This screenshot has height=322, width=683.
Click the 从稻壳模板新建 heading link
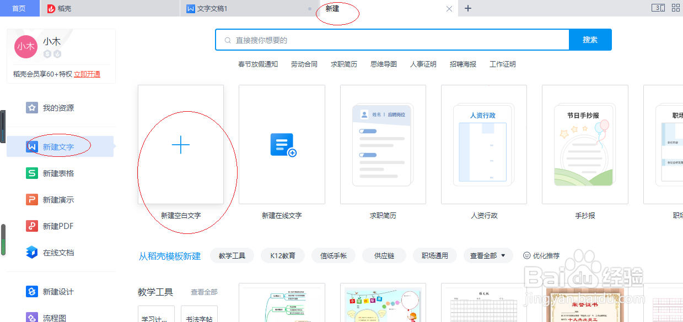click(170, 256)
